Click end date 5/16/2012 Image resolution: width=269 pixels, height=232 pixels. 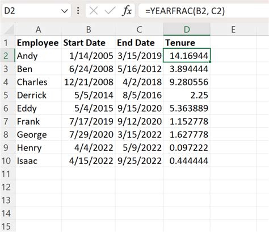point(140,69)
